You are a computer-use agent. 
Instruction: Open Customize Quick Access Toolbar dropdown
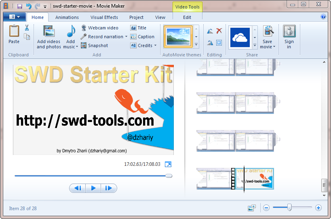[x=45, y=7]
